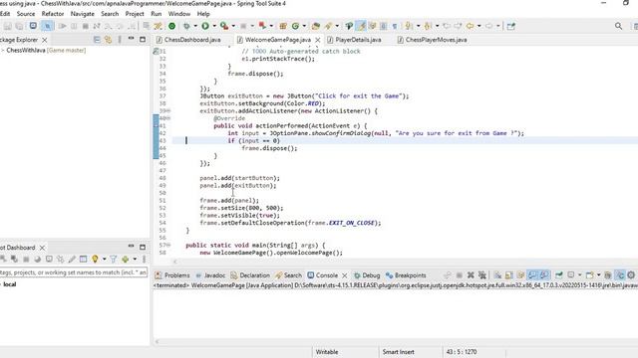This screenshot has height=358, width=638.
Task: Click the green plus icon in Boot Dashboard
Action: [x=126, y=259]
